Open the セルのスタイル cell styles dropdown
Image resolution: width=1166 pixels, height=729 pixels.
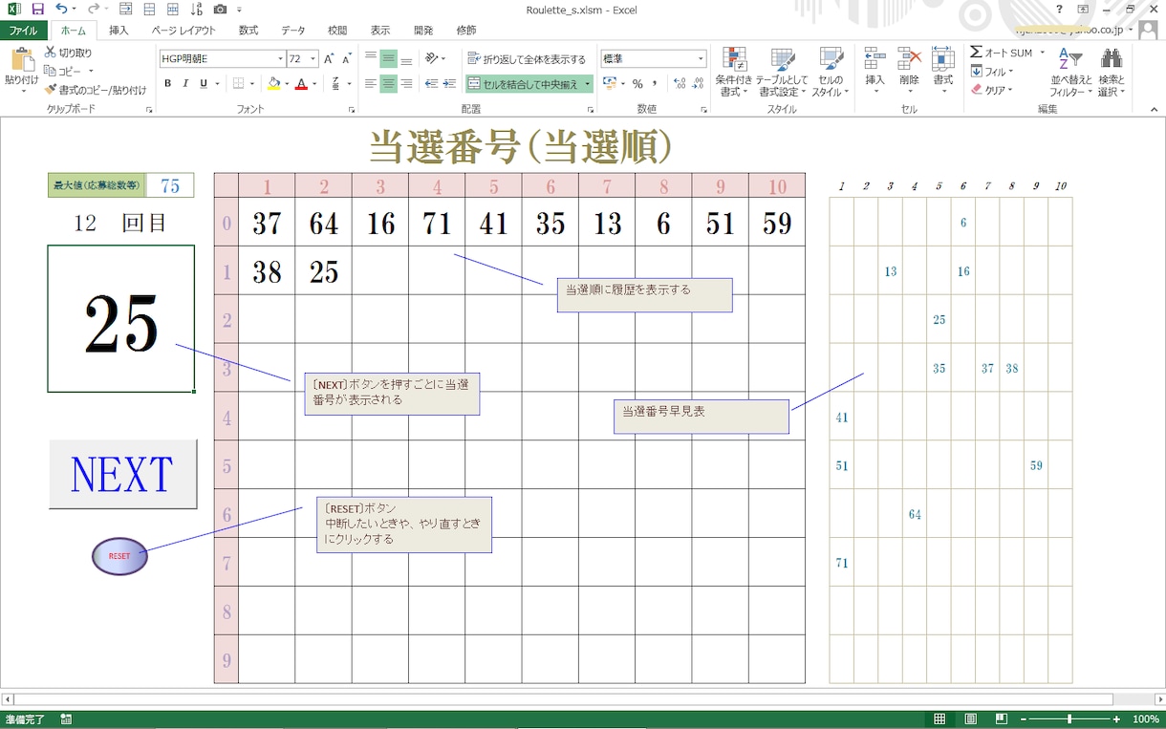pos(831,72)
